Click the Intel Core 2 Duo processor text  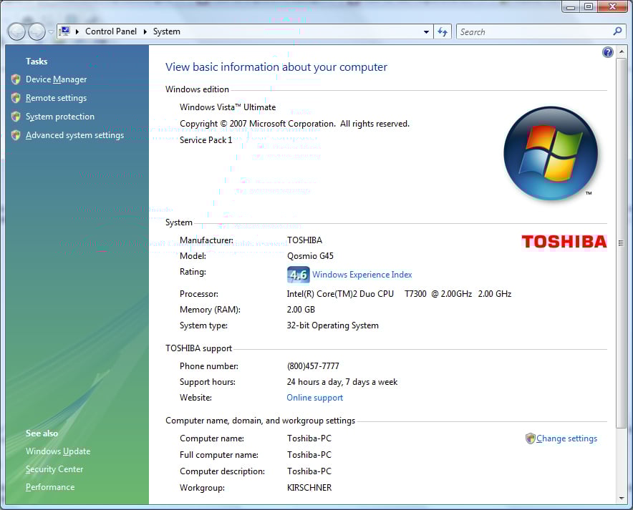click(x=399, y=294)
